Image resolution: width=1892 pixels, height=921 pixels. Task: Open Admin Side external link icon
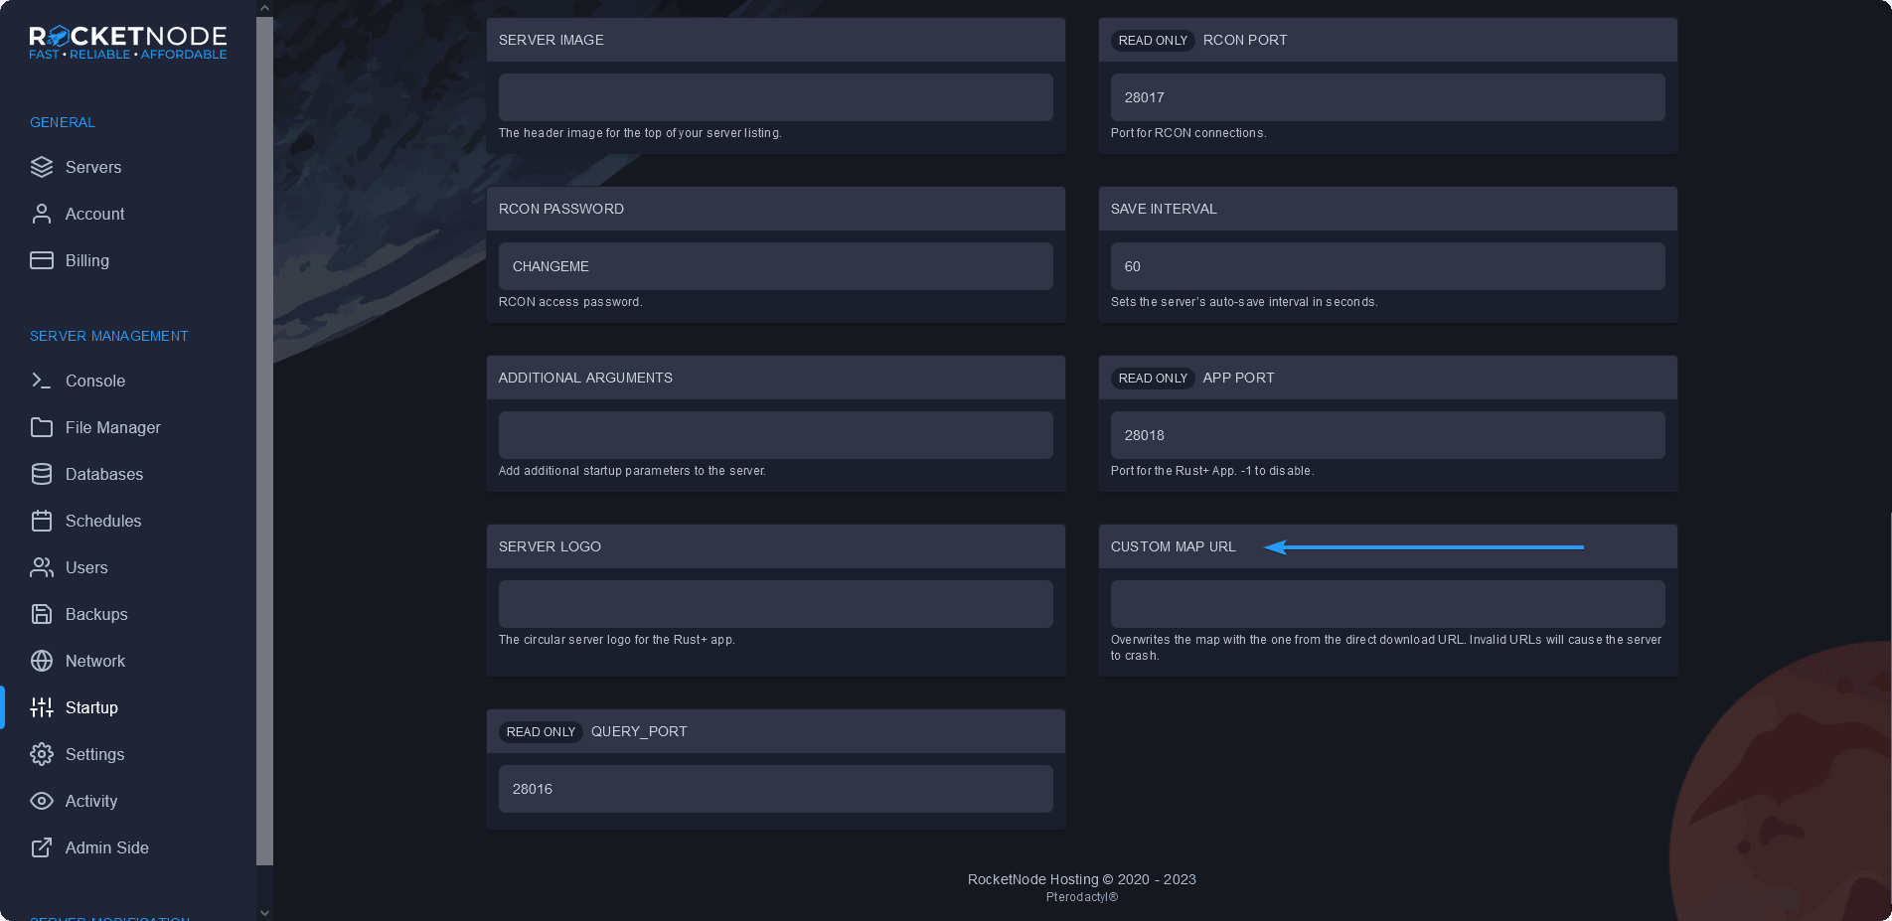point(42,847)
